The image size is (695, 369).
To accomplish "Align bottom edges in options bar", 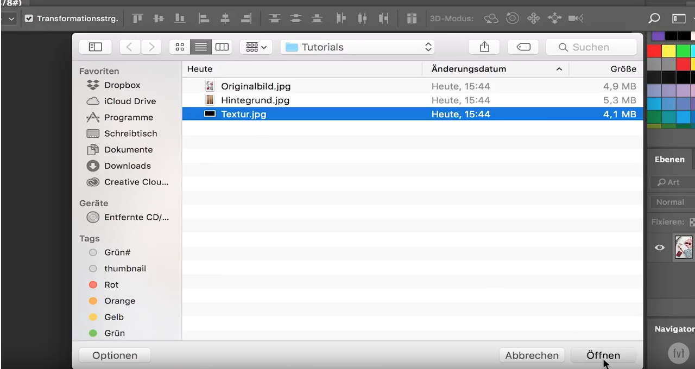I will point(179,18).
